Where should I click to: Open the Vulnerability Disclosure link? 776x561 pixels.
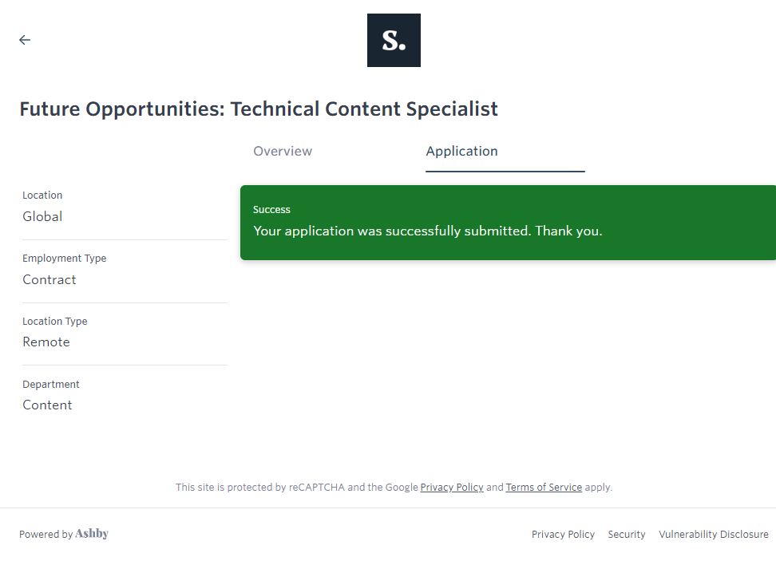tap(713, 534)
